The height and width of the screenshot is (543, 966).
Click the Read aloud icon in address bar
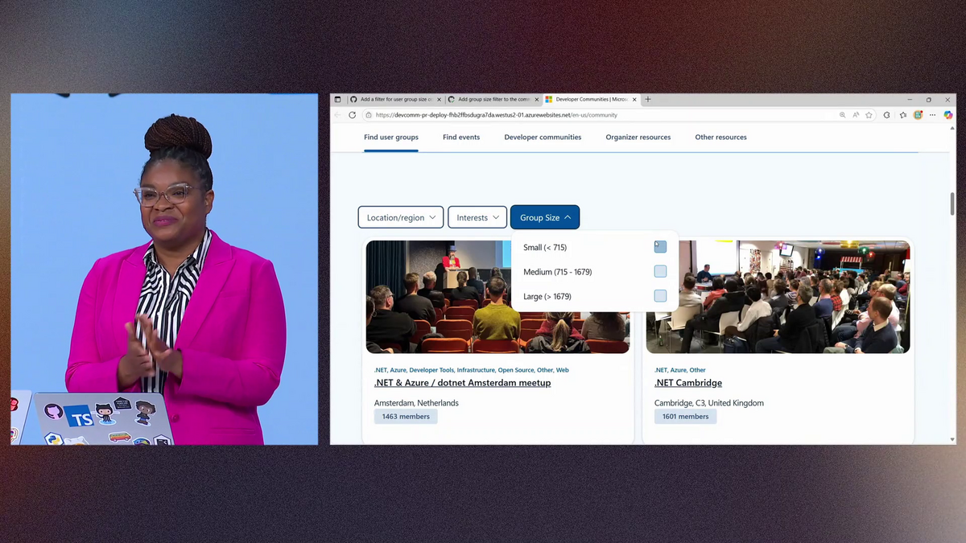856,115
